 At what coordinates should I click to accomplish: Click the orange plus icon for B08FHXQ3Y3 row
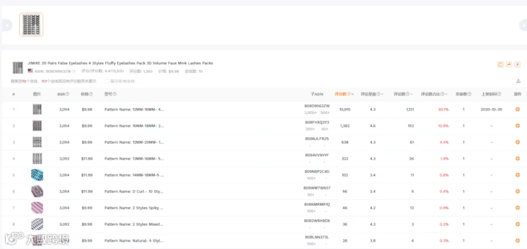[x=518, y=126]
